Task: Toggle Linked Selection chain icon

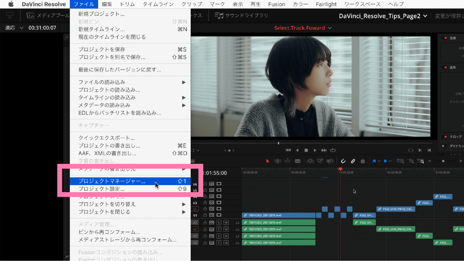Action: 353,161
